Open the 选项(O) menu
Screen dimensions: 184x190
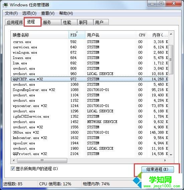29,13
